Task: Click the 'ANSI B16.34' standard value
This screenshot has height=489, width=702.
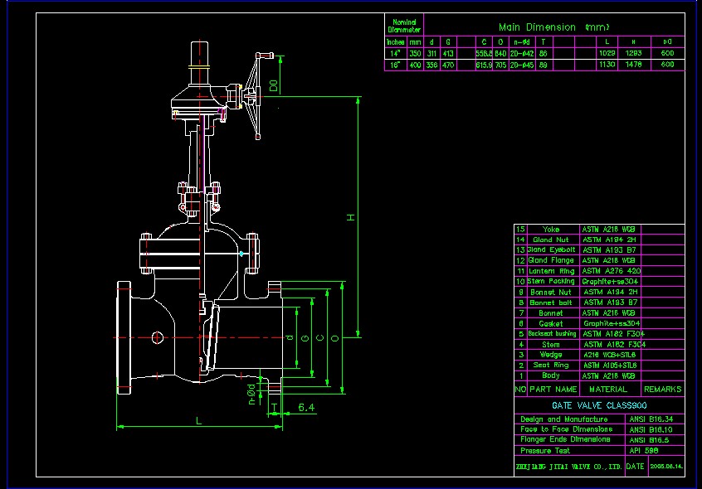Action: pos(651,419)
